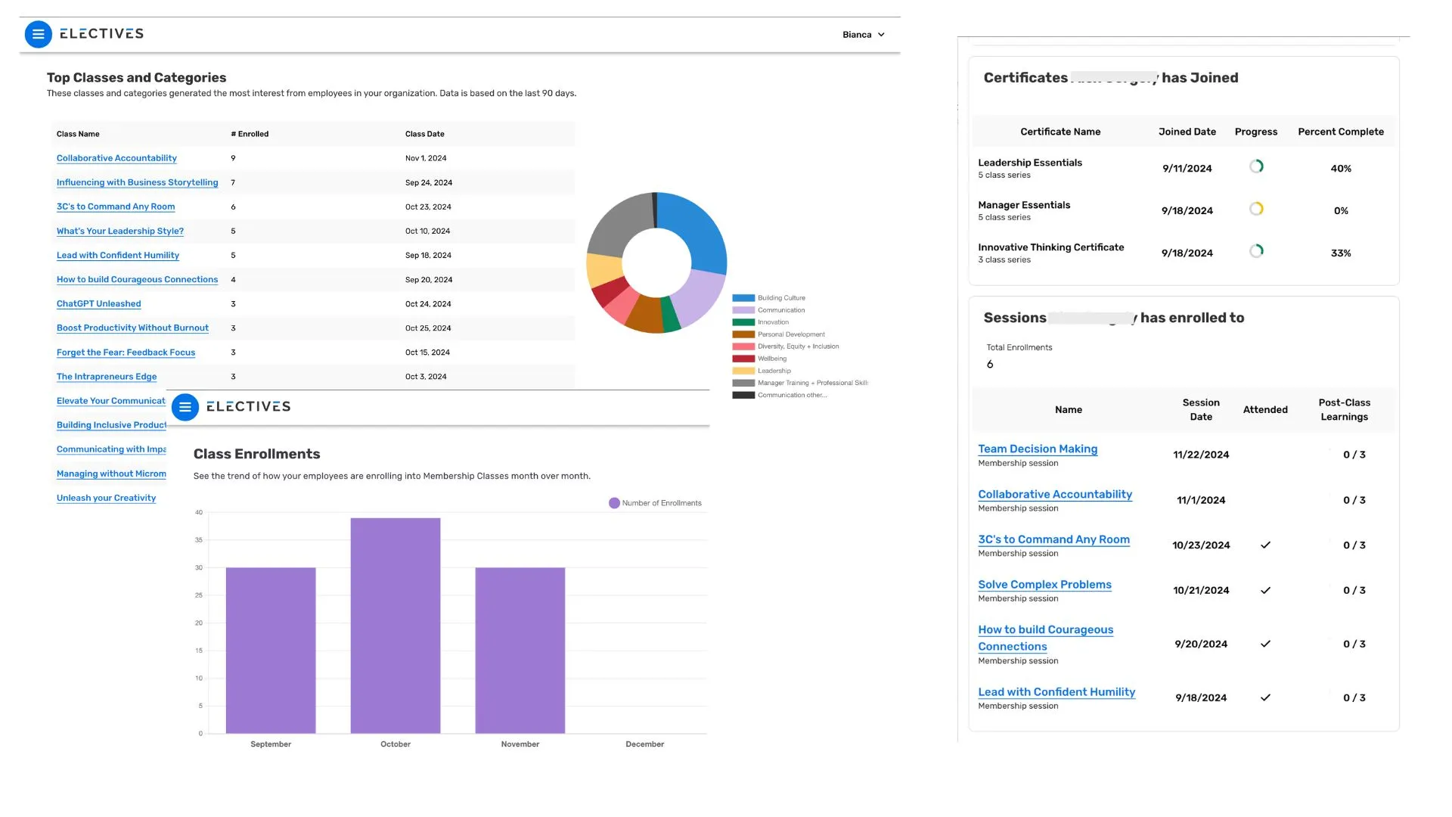Open the Solve Complex Problems session
Viewport: 1452px width, 817px height.
(x=1044, y=585)
